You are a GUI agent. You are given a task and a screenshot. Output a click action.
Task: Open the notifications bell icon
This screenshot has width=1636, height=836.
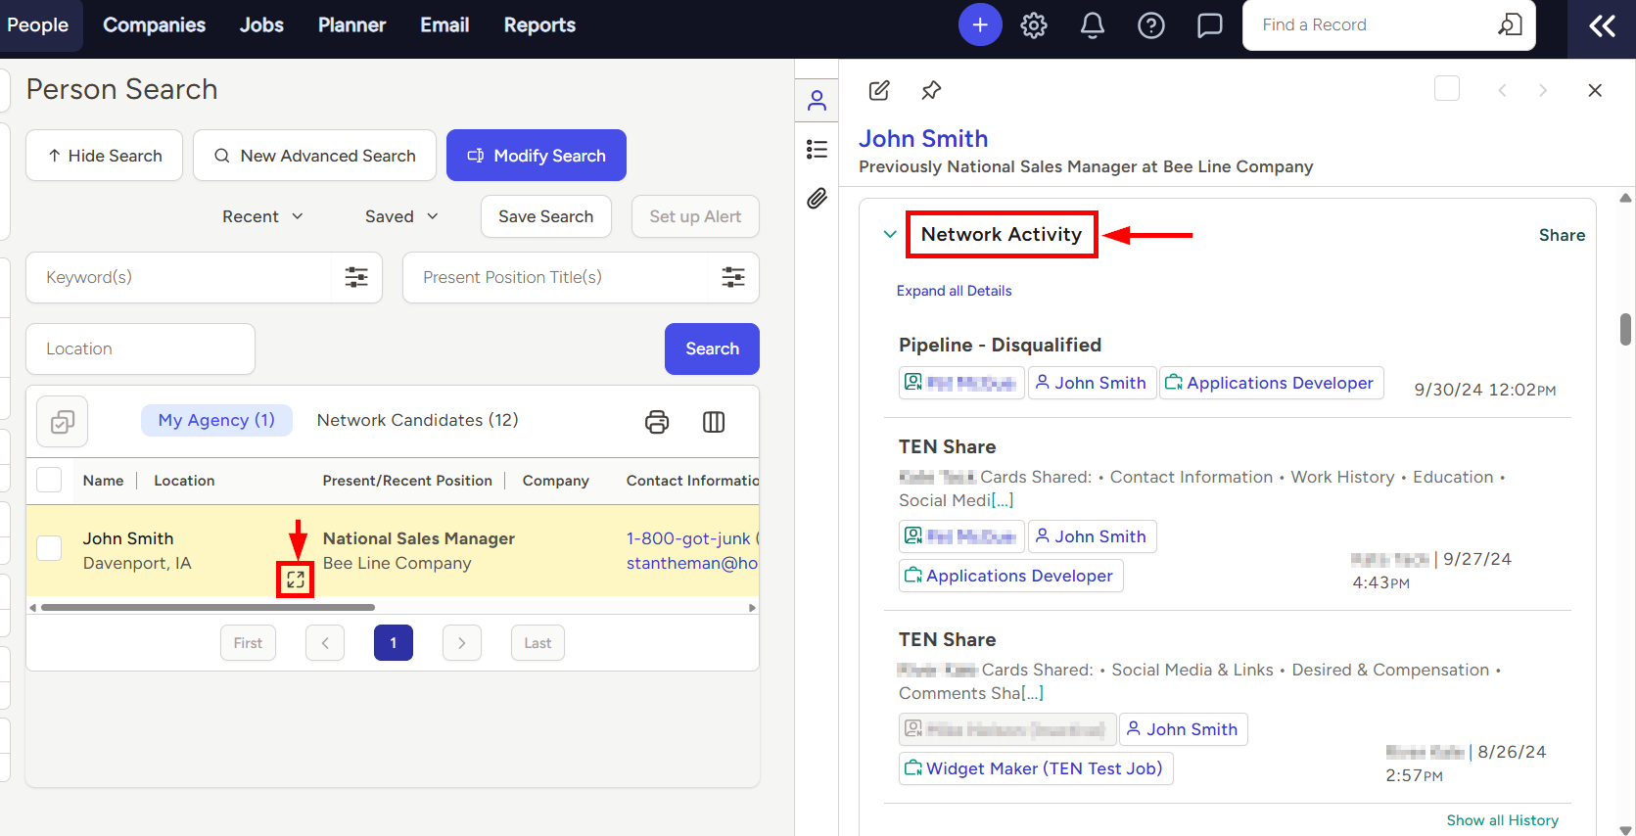pos(1093,25)
